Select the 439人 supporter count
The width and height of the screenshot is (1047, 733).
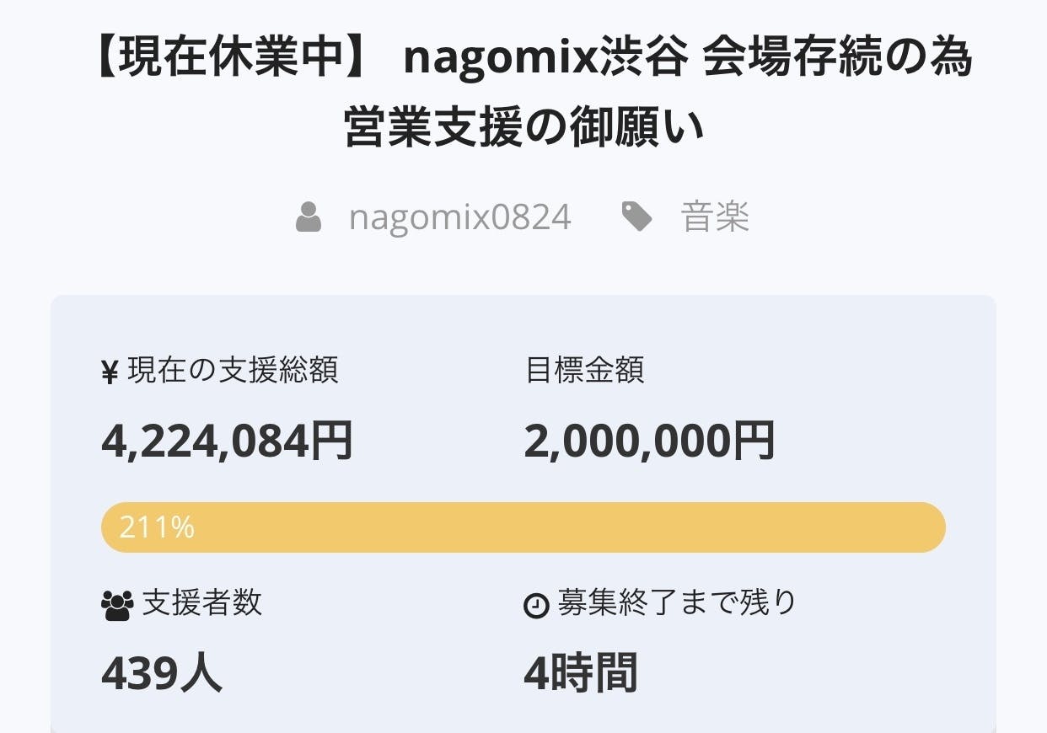[x=162, y=673]
